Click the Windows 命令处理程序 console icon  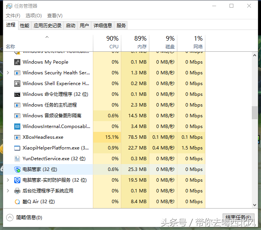click(17, 94)
